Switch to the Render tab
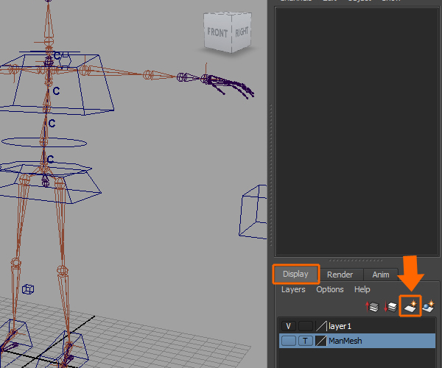 [x=340, y=275]
